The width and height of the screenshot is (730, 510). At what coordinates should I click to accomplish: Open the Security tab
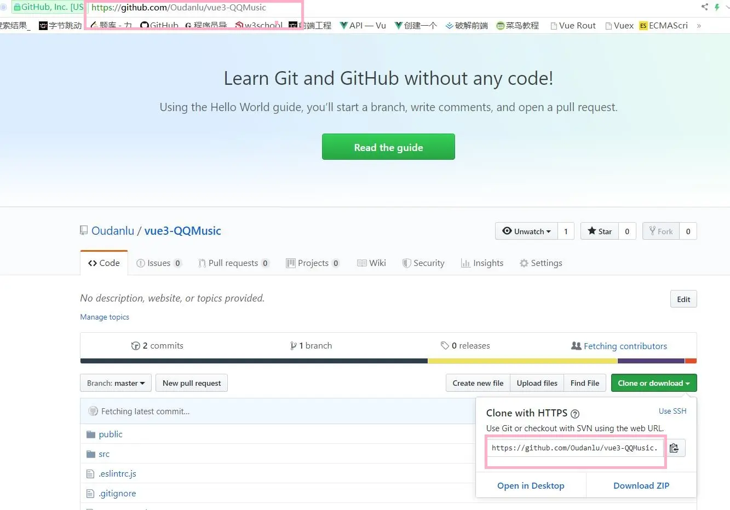click(423, 263)
